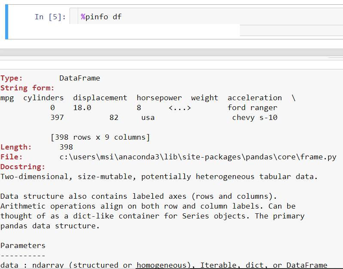The height and width of the screenshot is (269, 343).
Task: Click the code cell containing %pinfo df
Action: click(206, 16)
